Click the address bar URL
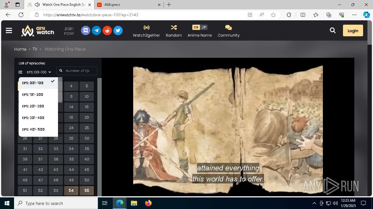Screen dimensions: 373x209 tap(91, 15)
